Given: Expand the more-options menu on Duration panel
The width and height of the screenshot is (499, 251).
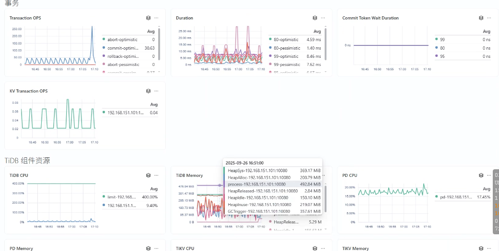Looking at the screenshot, I should coord(323,18).
